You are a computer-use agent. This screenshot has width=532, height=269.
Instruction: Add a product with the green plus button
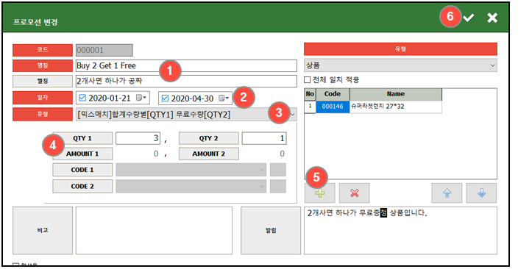pyautogui.click(x=319, y=193)
